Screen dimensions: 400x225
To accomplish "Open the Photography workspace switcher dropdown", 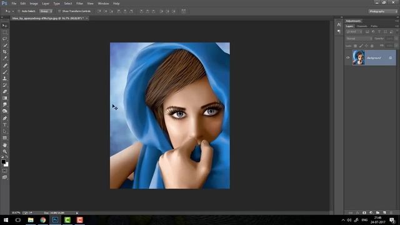I will coord(383,11).
